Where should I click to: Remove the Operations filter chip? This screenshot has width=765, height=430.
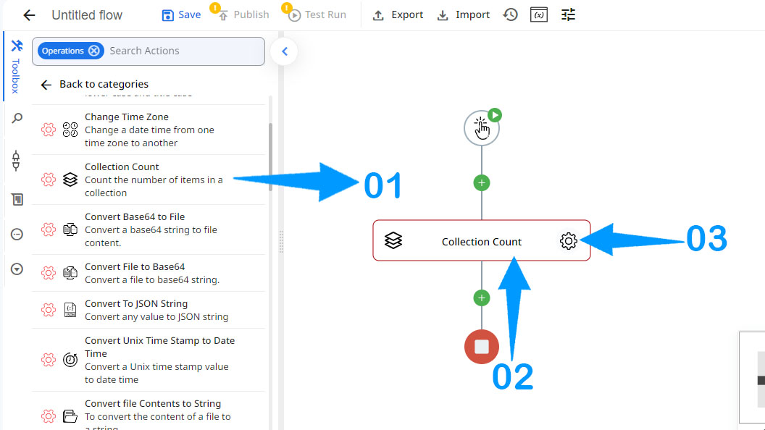click(x=94, y=51)
